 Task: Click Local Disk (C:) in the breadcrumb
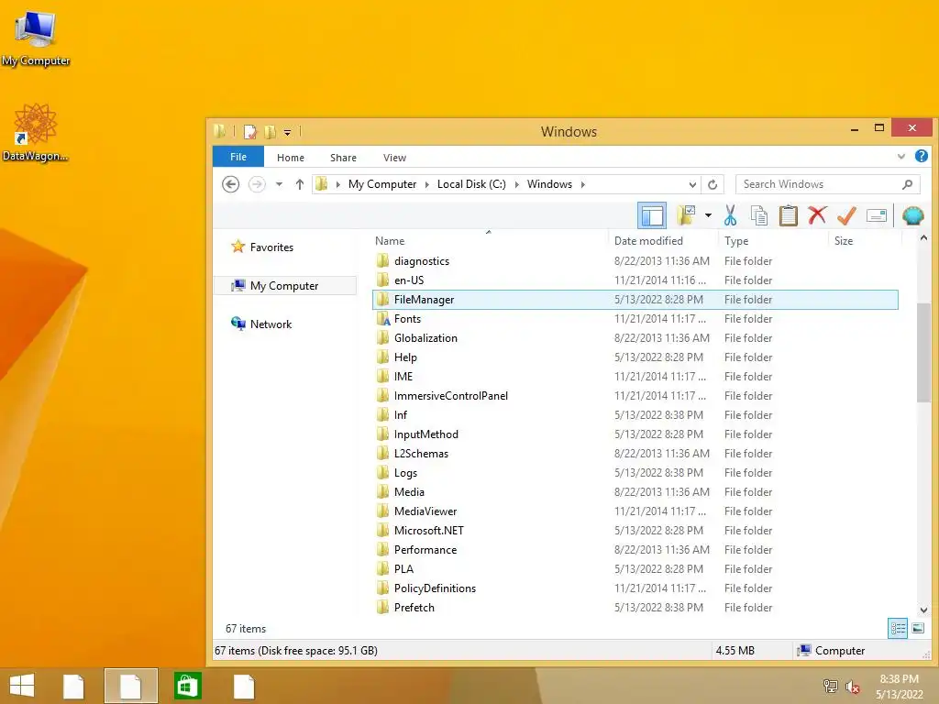coord(471,184)
